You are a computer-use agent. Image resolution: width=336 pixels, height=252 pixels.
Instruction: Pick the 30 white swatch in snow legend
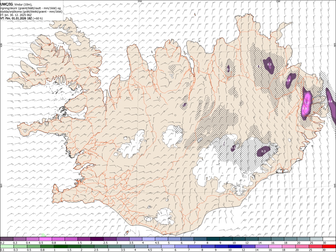click(x=329, y=239)
